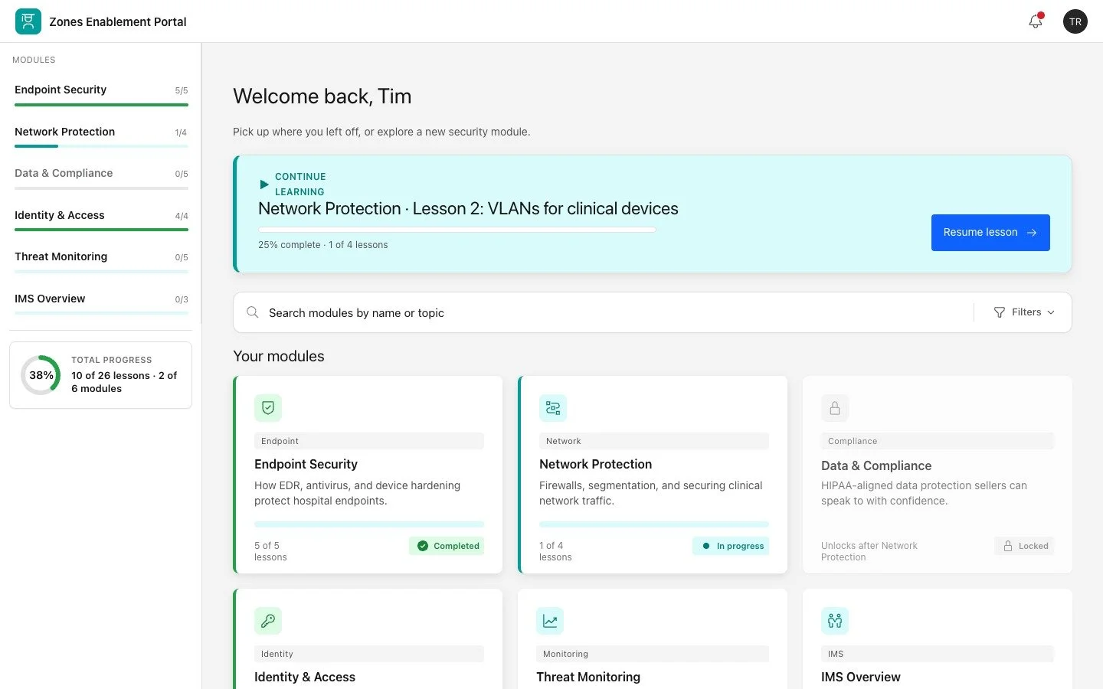Click the Network category tag
Viewport: 1103px width, 689px height.
[654, 441]
